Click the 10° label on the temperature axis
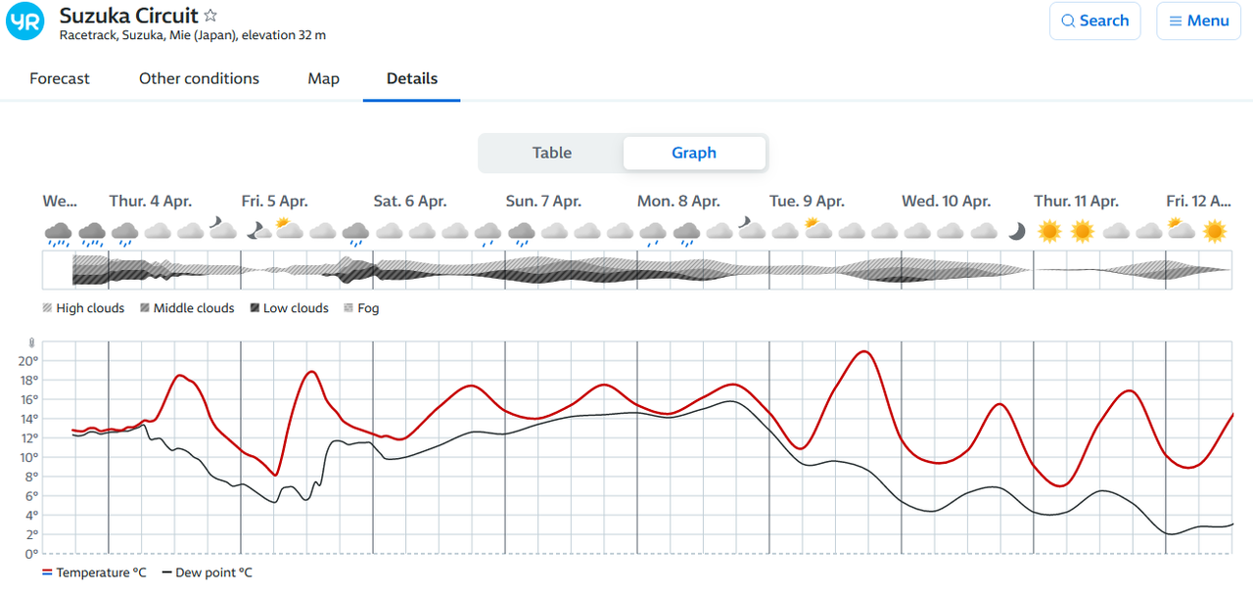 point(27,457)
